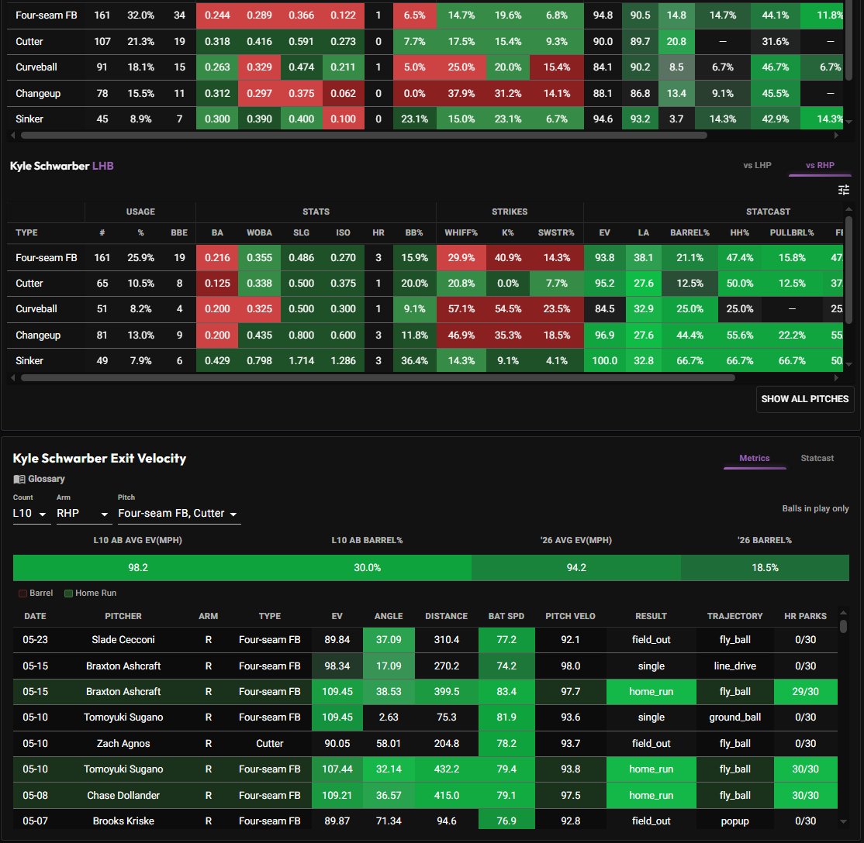Click the Curveball row in Schwarber's table
The height and width of the screenshot is (843, 864).
[x=425, y=309]
